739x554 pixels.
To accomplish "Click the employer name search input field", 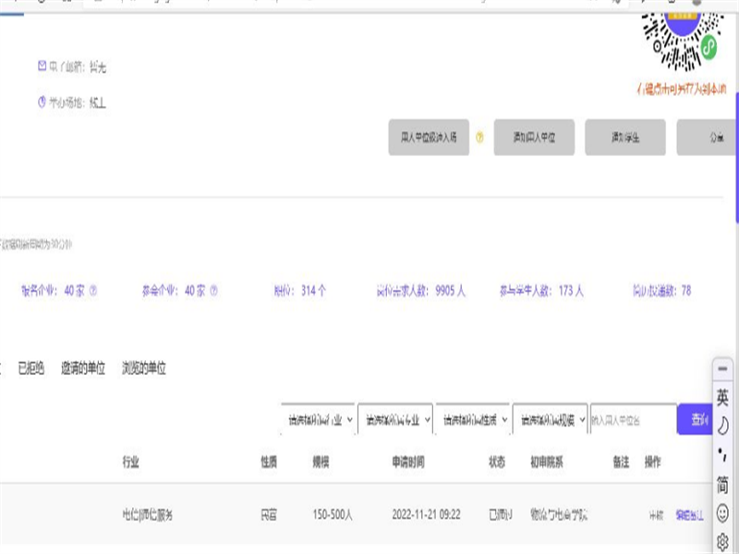I will [632, 419].
